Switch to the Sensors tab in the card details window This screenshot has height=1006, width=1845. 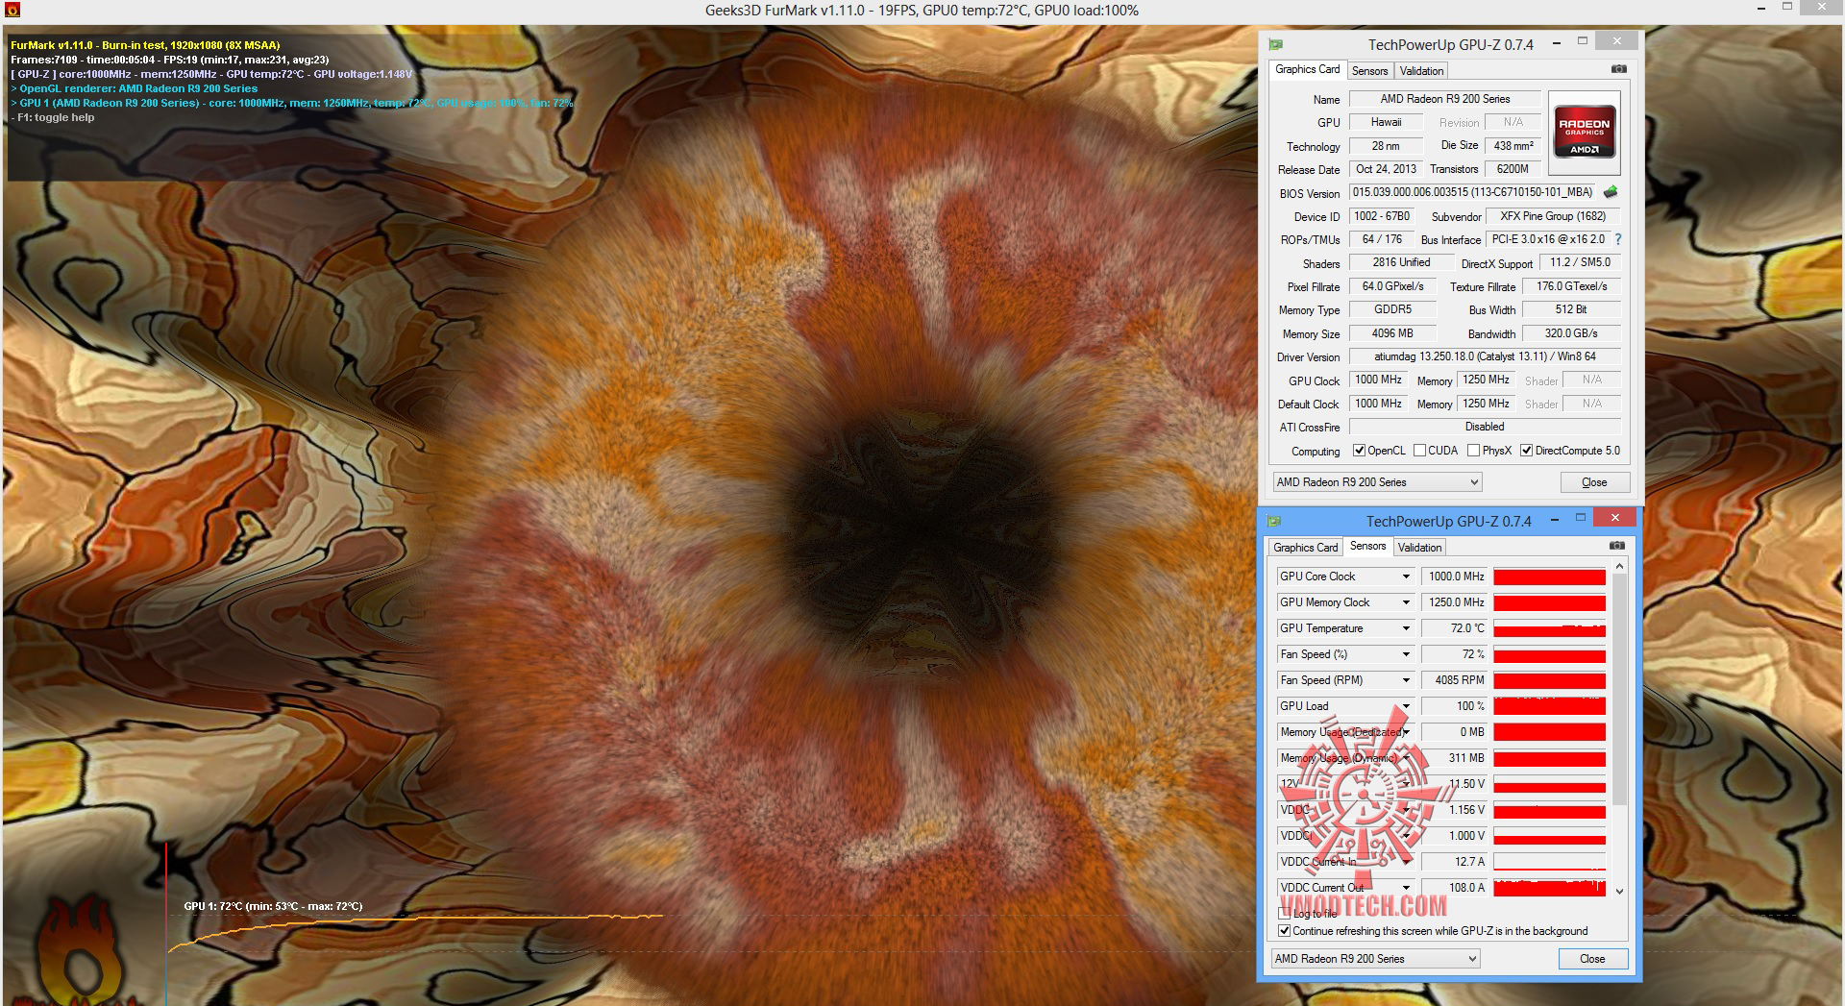1369,71
